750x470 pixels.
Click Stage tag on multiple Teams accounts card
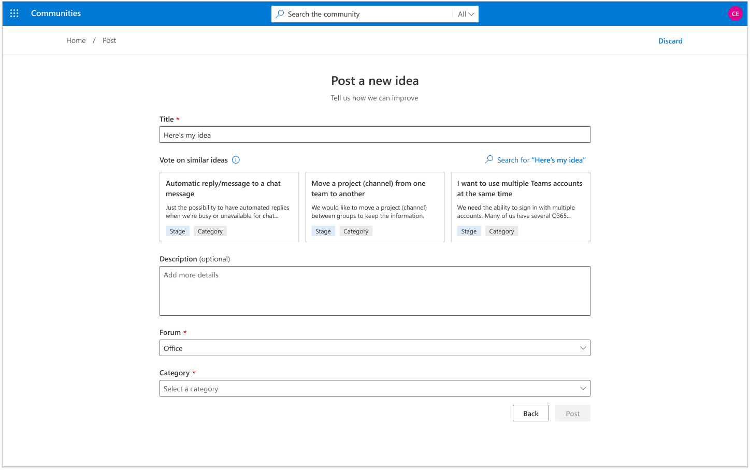(469, 231)
